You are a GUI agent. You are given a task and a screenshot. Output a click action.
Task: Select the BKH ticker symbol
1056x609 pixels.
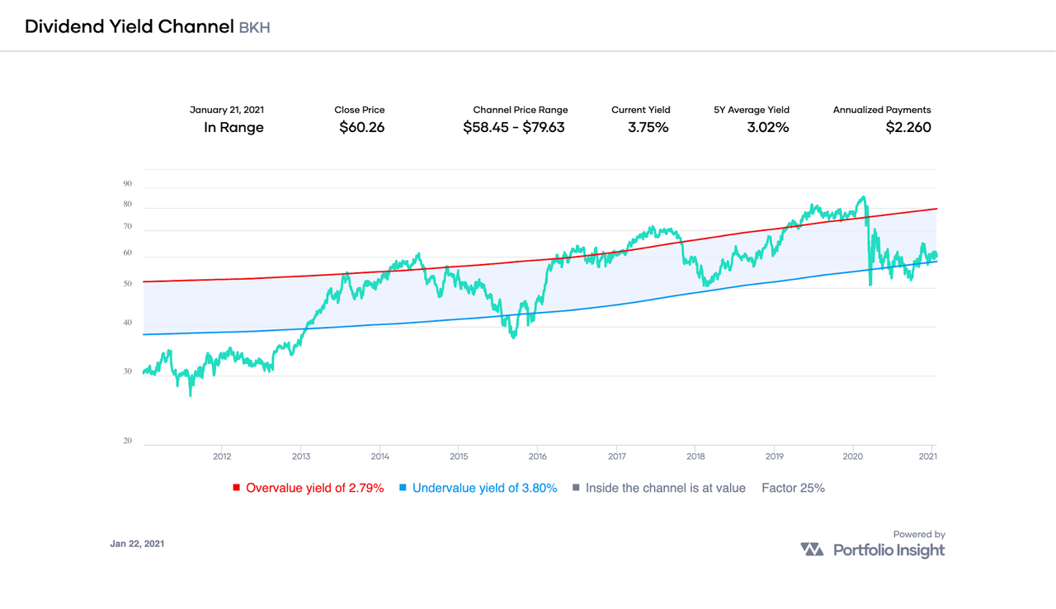click(x=254, y=27)
